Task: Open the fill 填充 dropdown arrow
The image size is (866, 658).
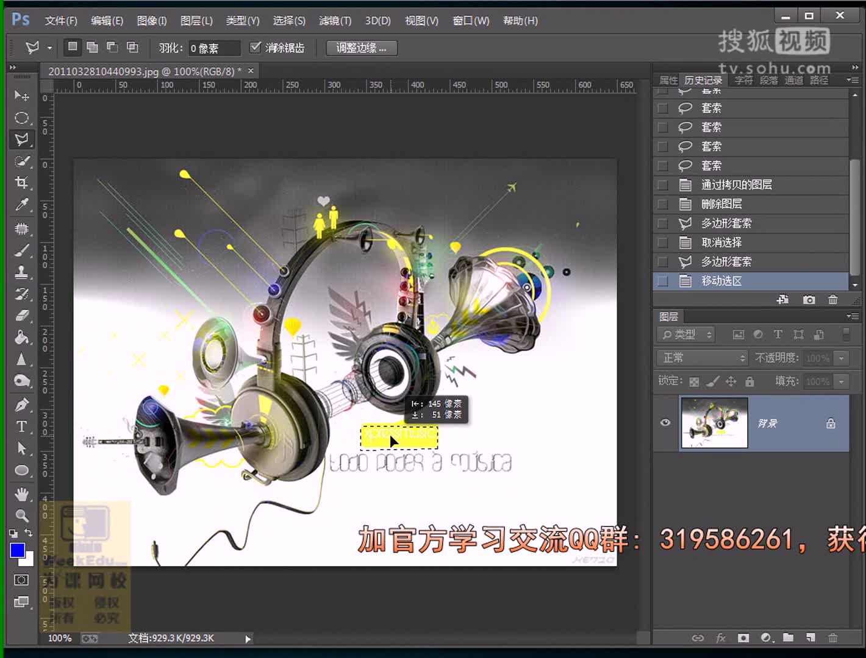Action: (842, 382)
